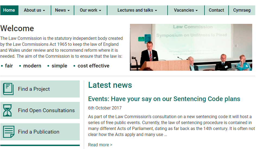
Task: Click the Welcome heading
Action: 17,28
